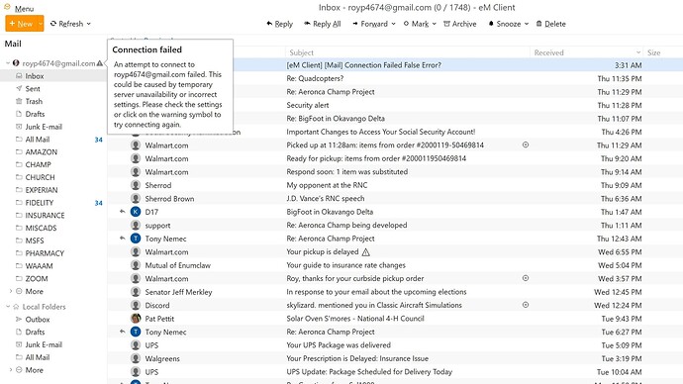Click replied arrow icon on D17 row

pyautogui.click(x=123, y=212)
